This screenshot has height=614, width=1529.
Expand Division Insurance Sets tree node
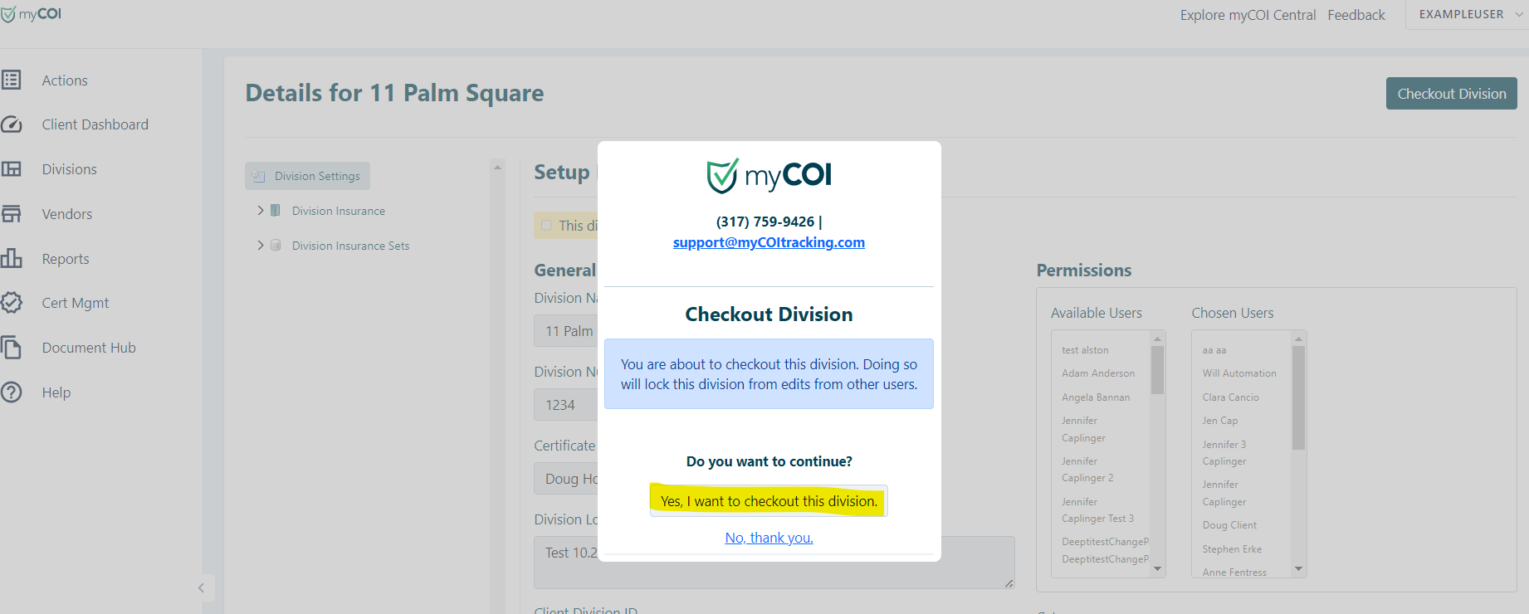(261, 246)
